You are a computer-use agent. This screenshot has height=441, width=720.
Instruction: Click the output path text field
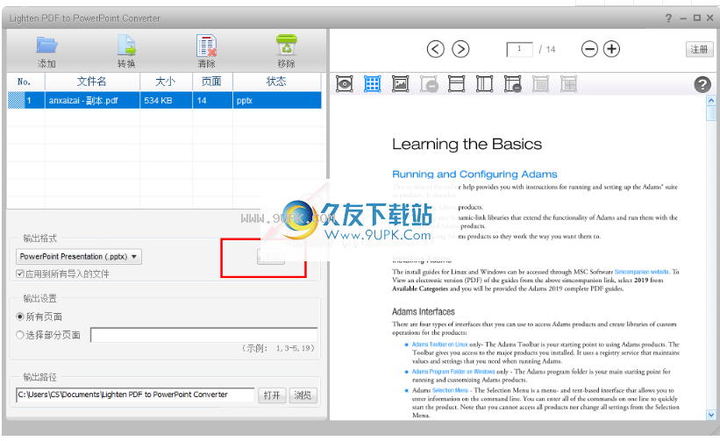(x=135, y=395)
